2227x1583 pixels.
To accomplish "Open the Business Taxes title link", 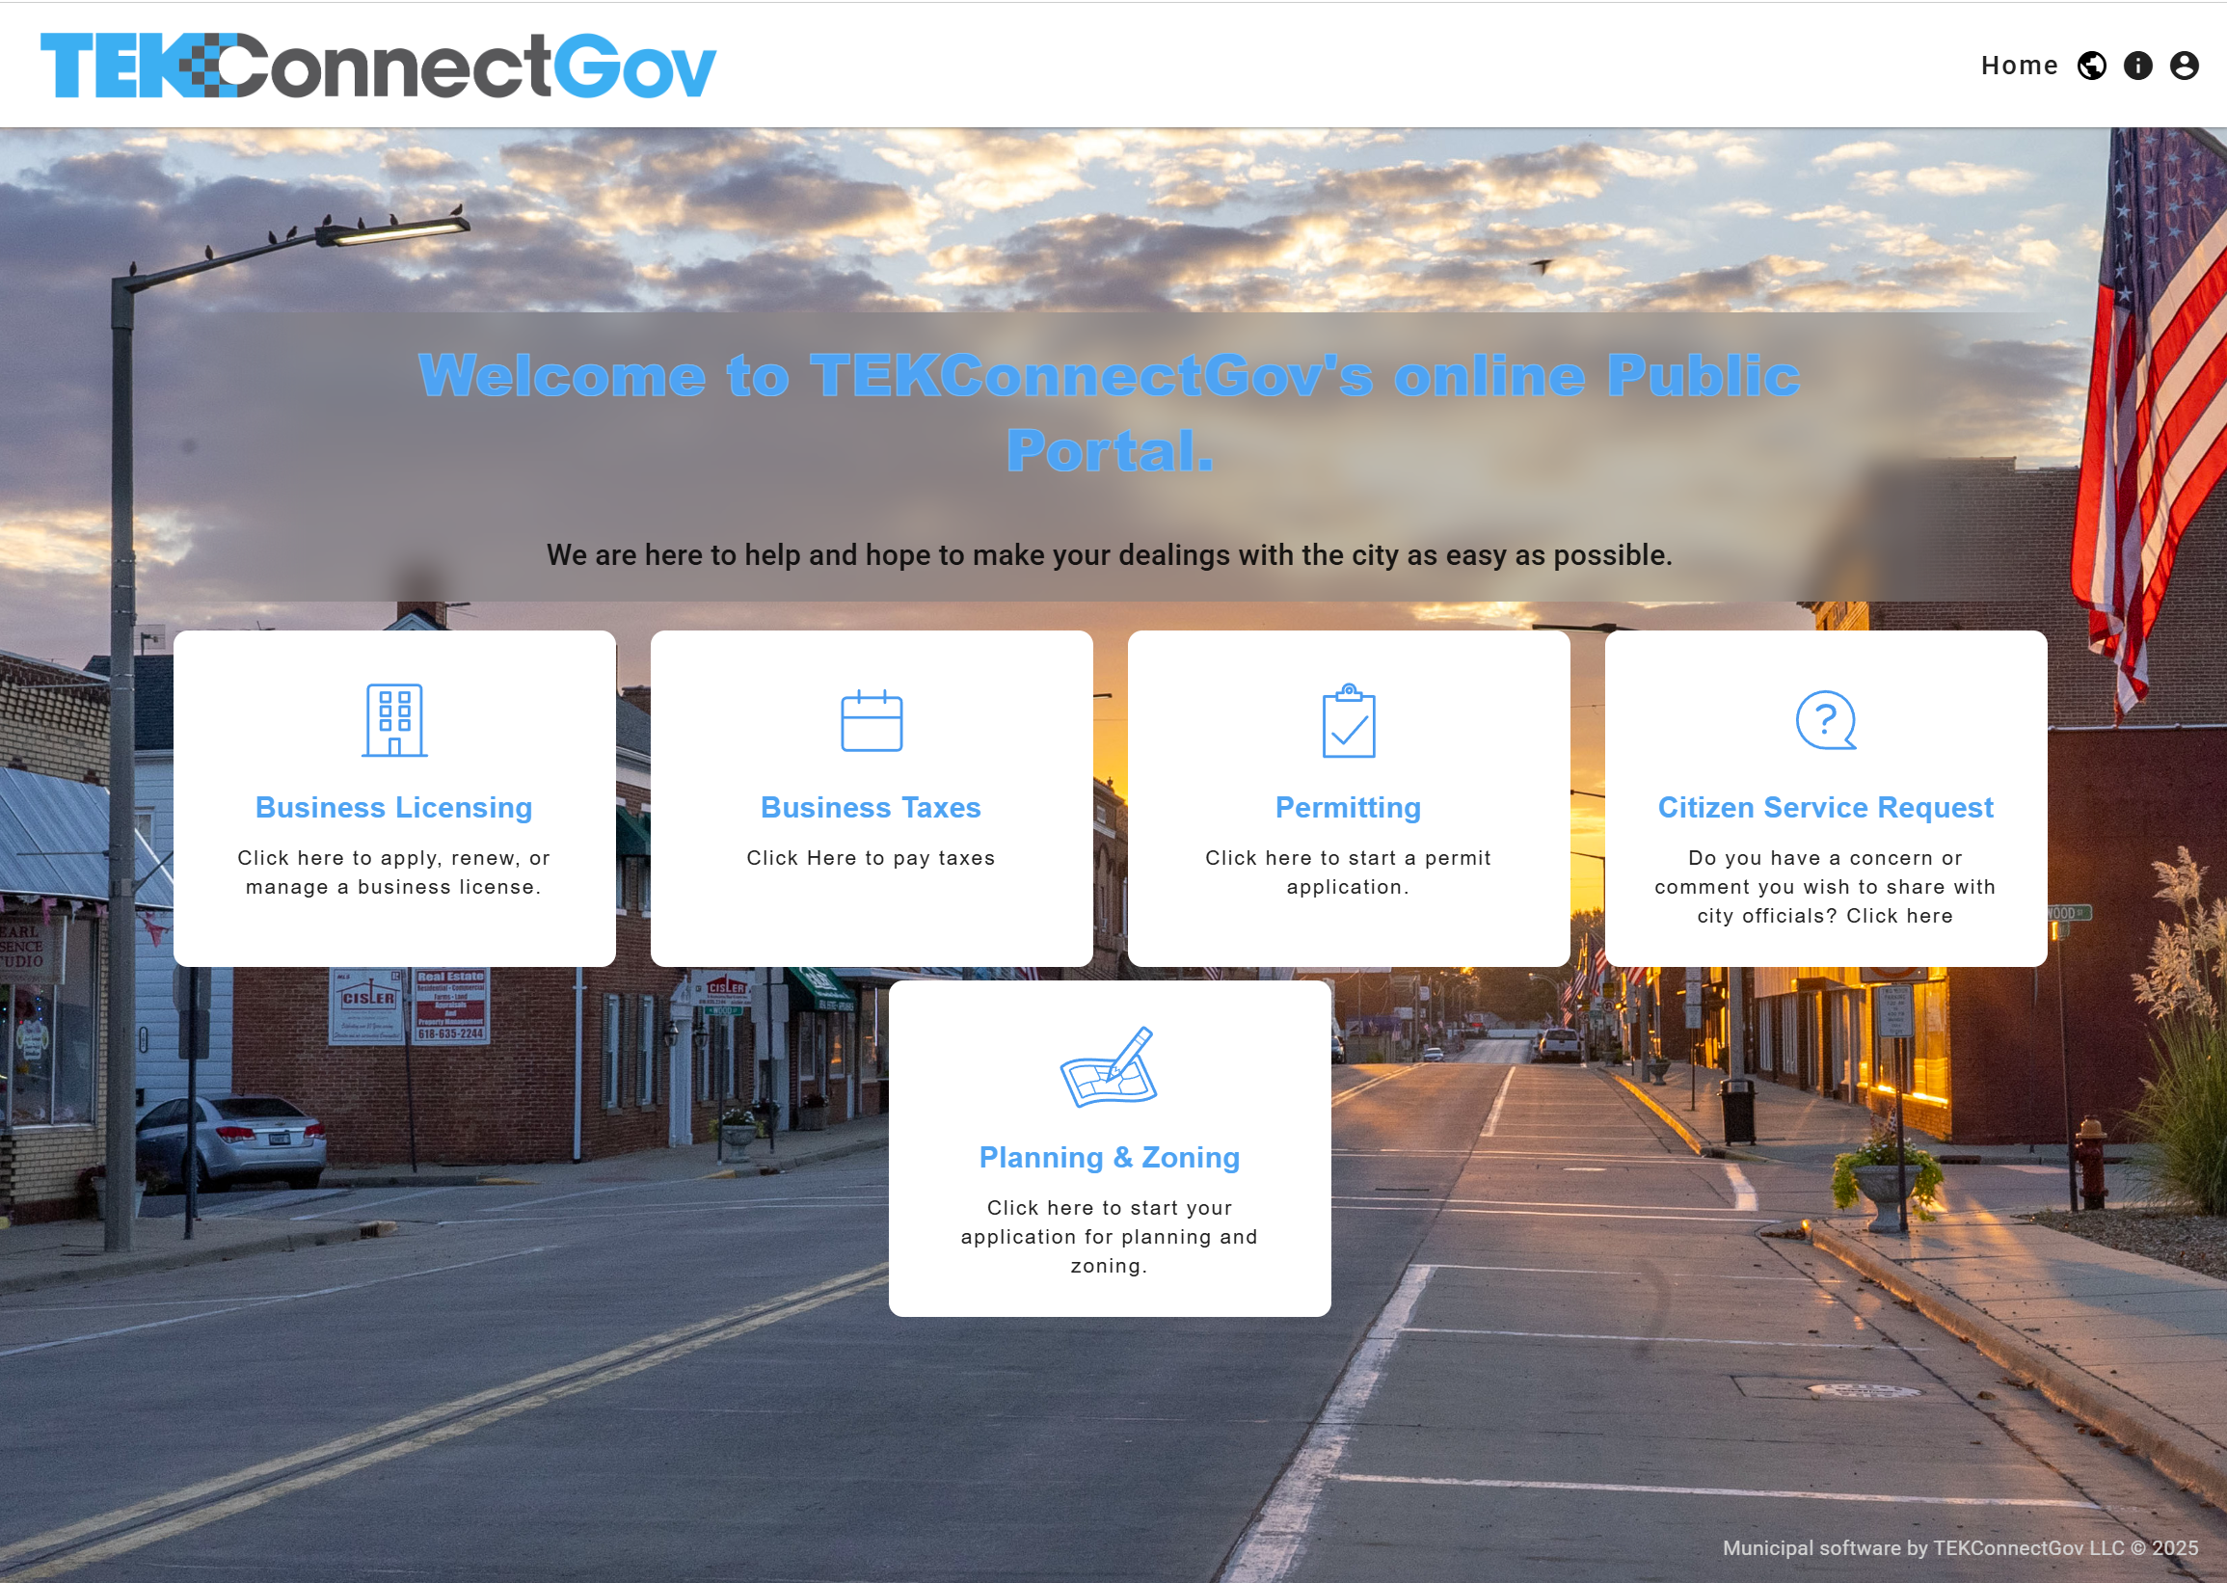I will click(x=871, y=807).
